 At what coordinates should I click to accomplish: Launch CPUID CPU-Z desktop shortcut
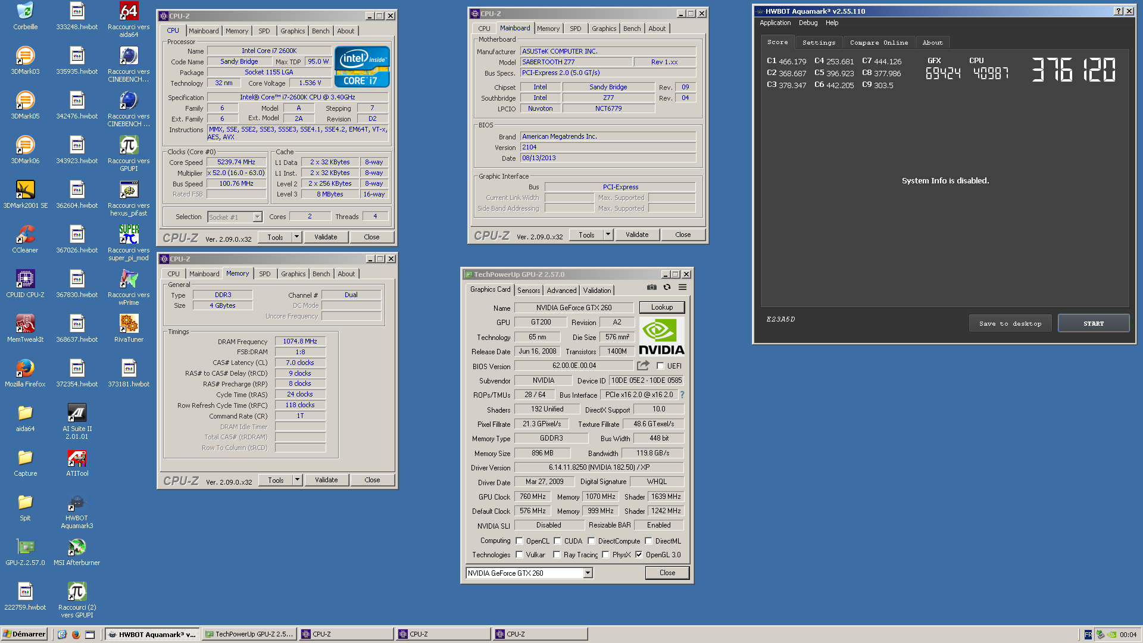[25, 284]
